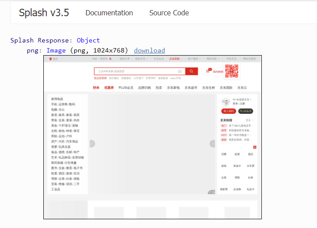
Task: Open the 客户服务 top bar dropdown
Action: click(x=194, y=59)
